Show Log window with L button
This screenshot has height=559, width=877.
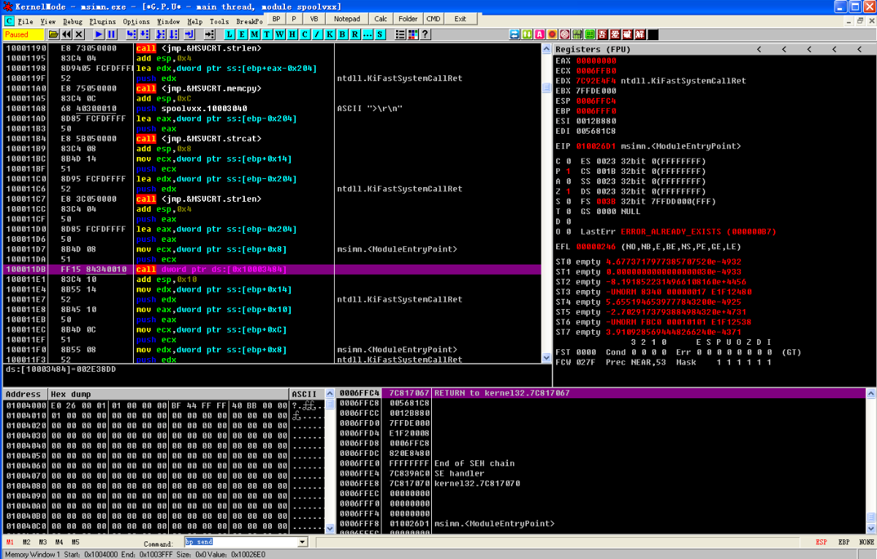229,34
